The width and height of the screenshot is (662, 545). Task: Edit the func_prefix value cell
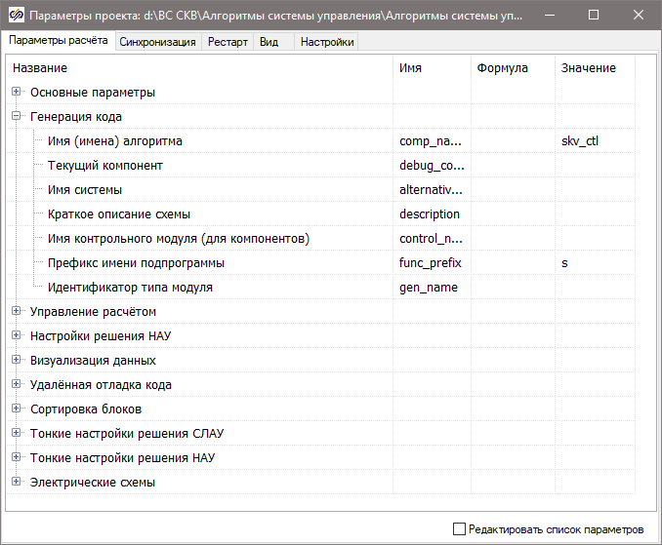tap(594, 263)
